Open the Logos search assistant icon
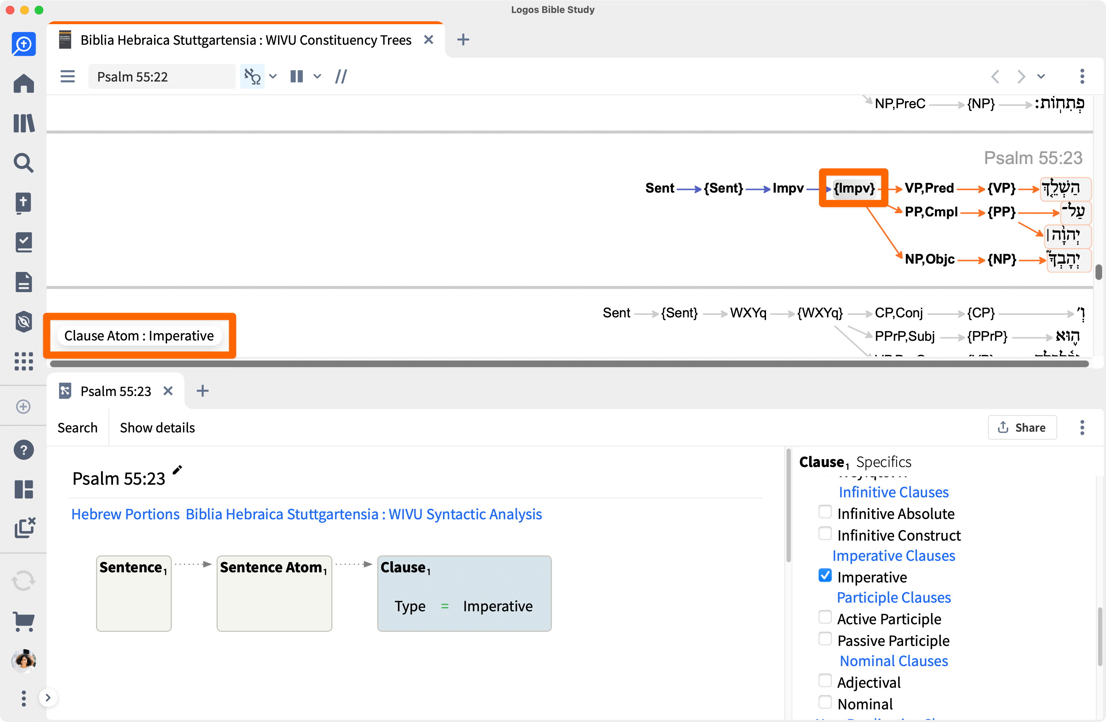The width and height of the screenshot is (1106, 722). pyautogui.click(x=24, y=45)
